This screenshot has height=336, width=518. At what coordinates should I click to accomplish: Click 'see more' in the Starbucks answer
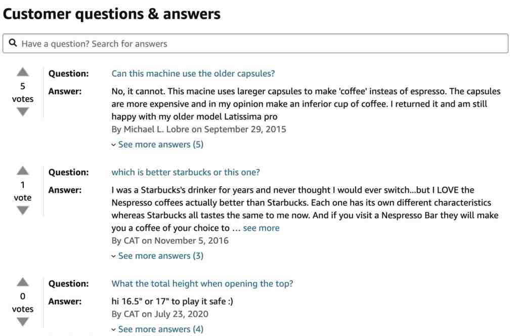(x=261, y=228)
